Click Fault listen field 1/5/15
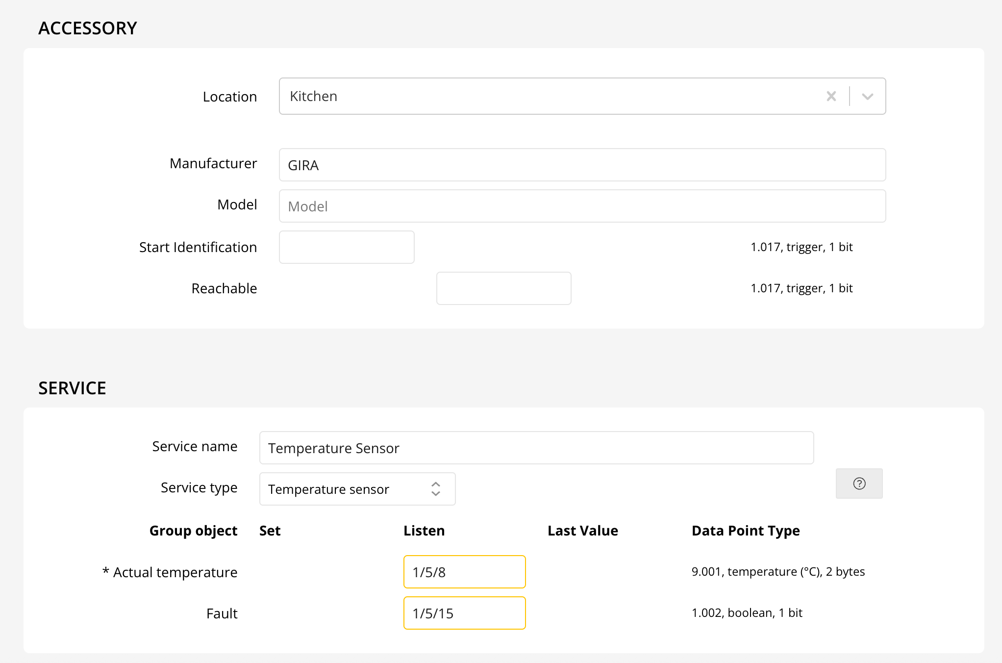The width and height of the screenshot is (1002, 663). coord(464,613)
